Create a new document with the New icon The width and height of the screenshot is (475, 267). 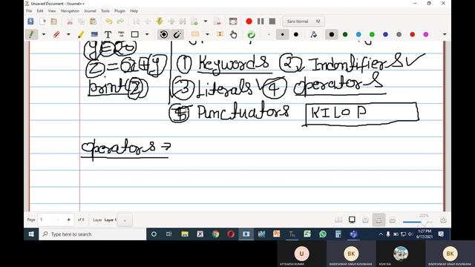click(43, 22)
